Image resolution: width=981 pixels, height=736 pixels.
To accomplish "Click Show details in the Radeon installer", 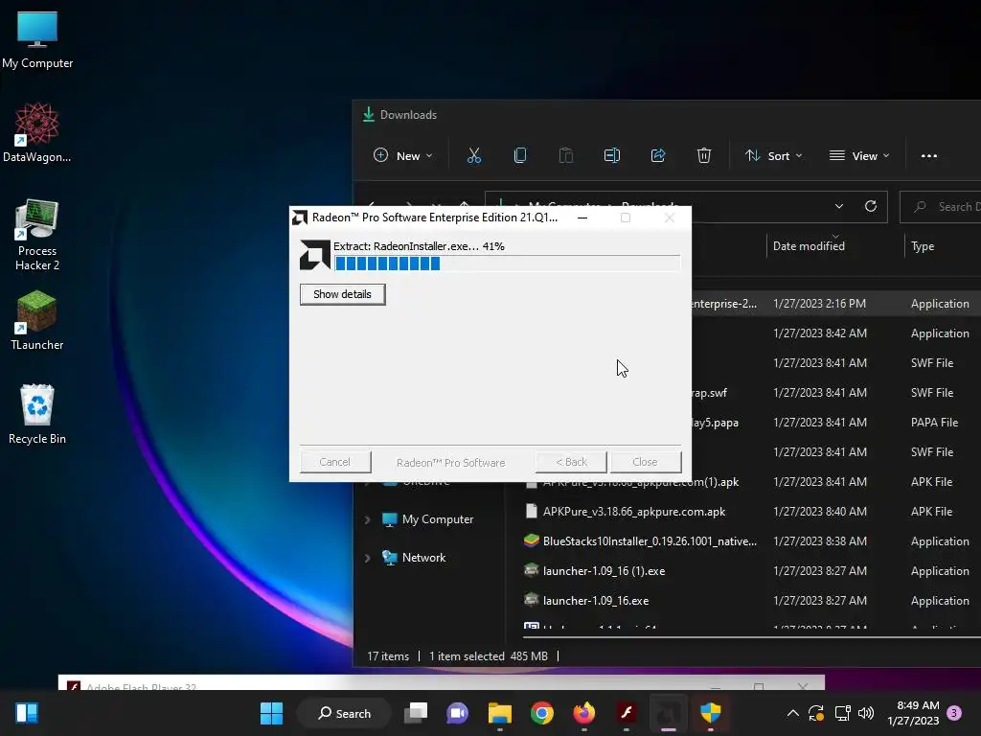I will click(x=342, y=294).
